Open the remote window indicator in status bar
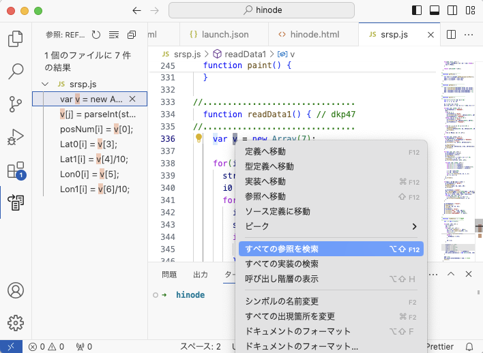The height and width of the screenshot is (353, 483). pos(11,347)
